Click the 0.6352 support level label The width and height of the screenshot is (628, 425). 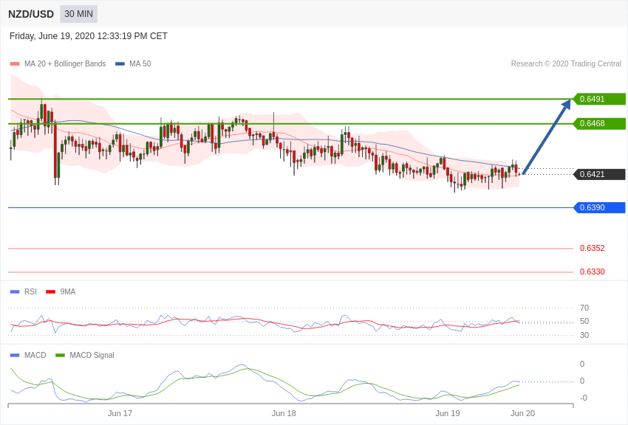593,248
